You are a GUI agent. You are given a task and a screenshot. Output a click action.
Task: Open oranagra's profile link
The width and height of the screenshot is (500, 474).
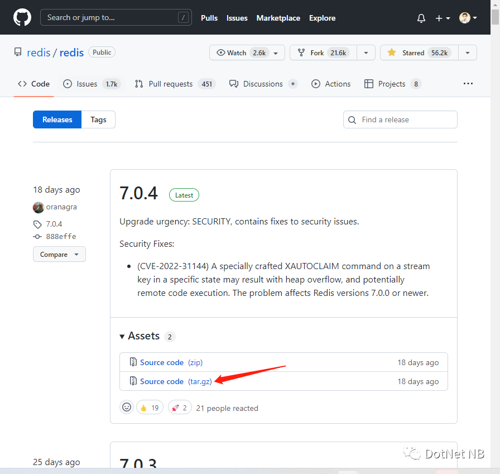tap(61, 207)
